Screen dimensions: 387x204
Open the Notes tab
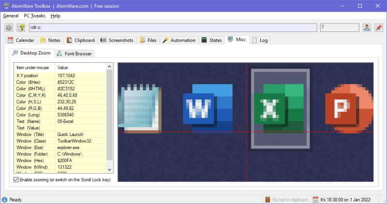coord(50,40)
